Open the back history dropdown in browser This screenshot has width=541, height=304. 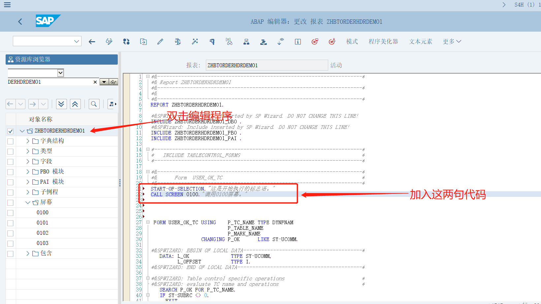coord(20,104)
